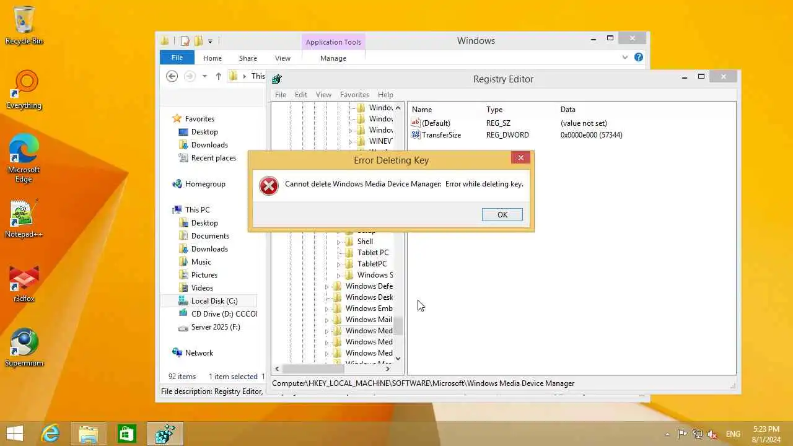This screenshot has width=793, height=446.
Task: Expand the Shell registry key
Action: point(339,242)
